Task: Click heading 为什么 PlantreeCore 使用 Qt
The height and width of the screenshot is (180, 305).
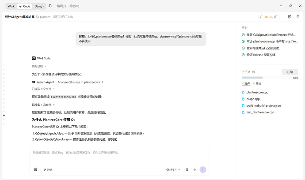Action: pyautogui.click(x=53, y=120)
